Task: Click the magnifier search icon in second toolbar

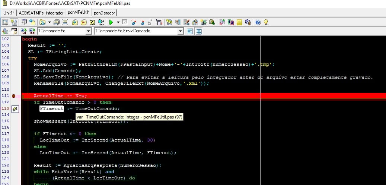Action: 5,31
